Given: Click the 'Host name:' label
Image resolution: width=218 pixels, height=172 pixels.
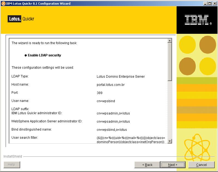Looking at the screenshot, I should pyautogui.click(x=20, y=85).
